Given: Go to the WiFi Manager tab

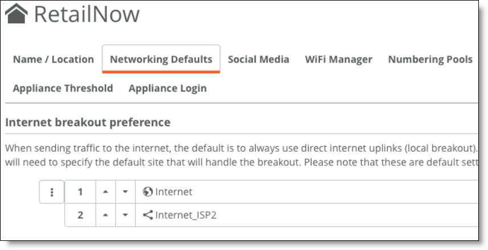Looking at the screenshot, I should coord(339,59).
